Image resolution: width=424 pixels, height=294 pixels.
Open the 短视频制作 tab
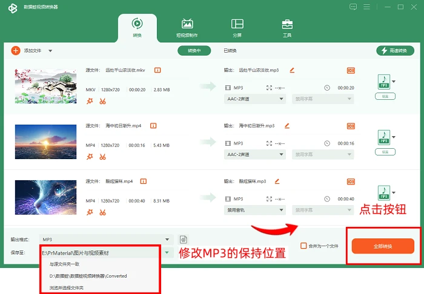187,28
